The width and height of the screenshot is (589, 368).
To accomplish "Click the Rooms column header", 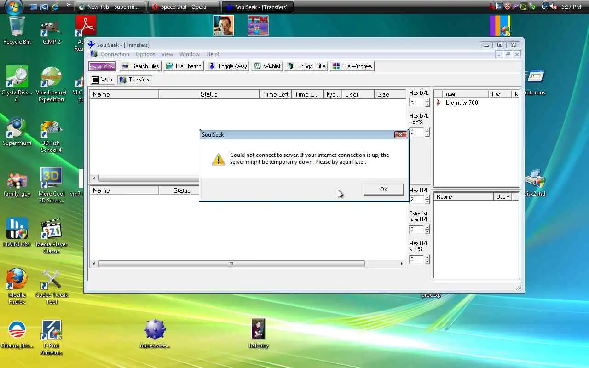I will [463, 197].
